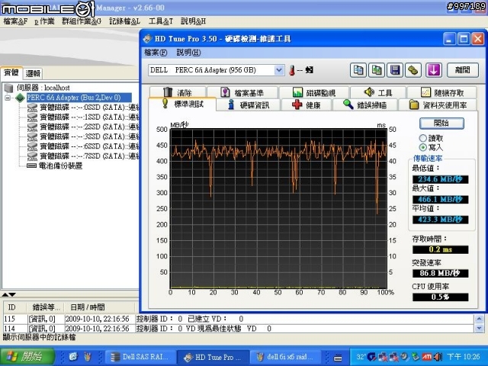Switch to the 清除 erase tab

[x=178, y=92]
